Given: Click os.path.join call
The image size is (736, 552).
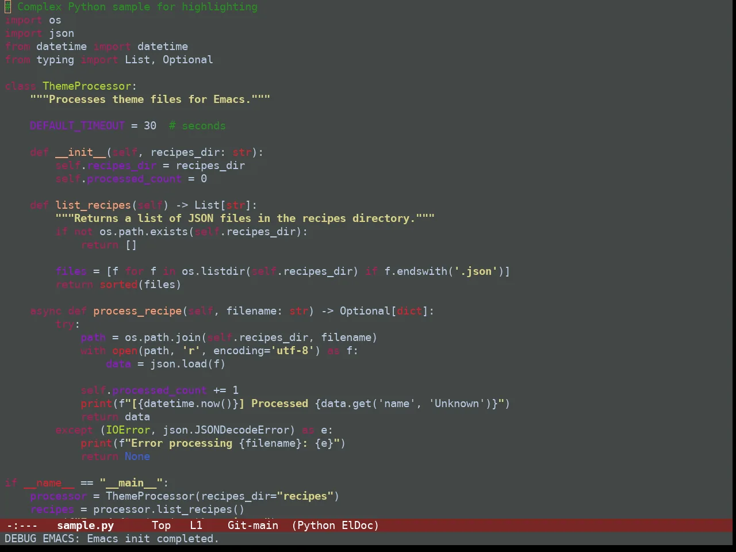Looking at the screenshot, I should tap(163, 338).
